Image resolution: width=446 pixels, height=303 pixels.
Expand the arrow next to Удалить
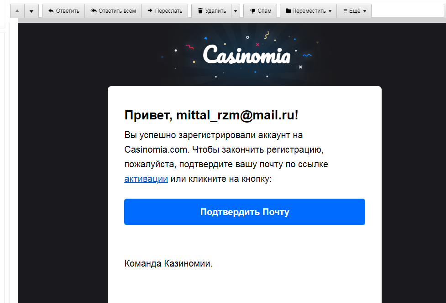click(x=236, y=11)
